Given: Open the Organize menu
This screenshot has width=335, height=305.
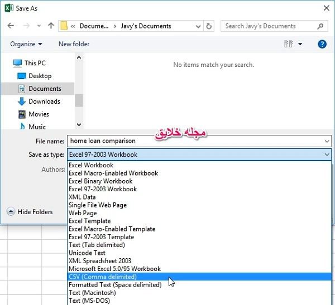Looking at the screenshot, I should pos(26,44).
